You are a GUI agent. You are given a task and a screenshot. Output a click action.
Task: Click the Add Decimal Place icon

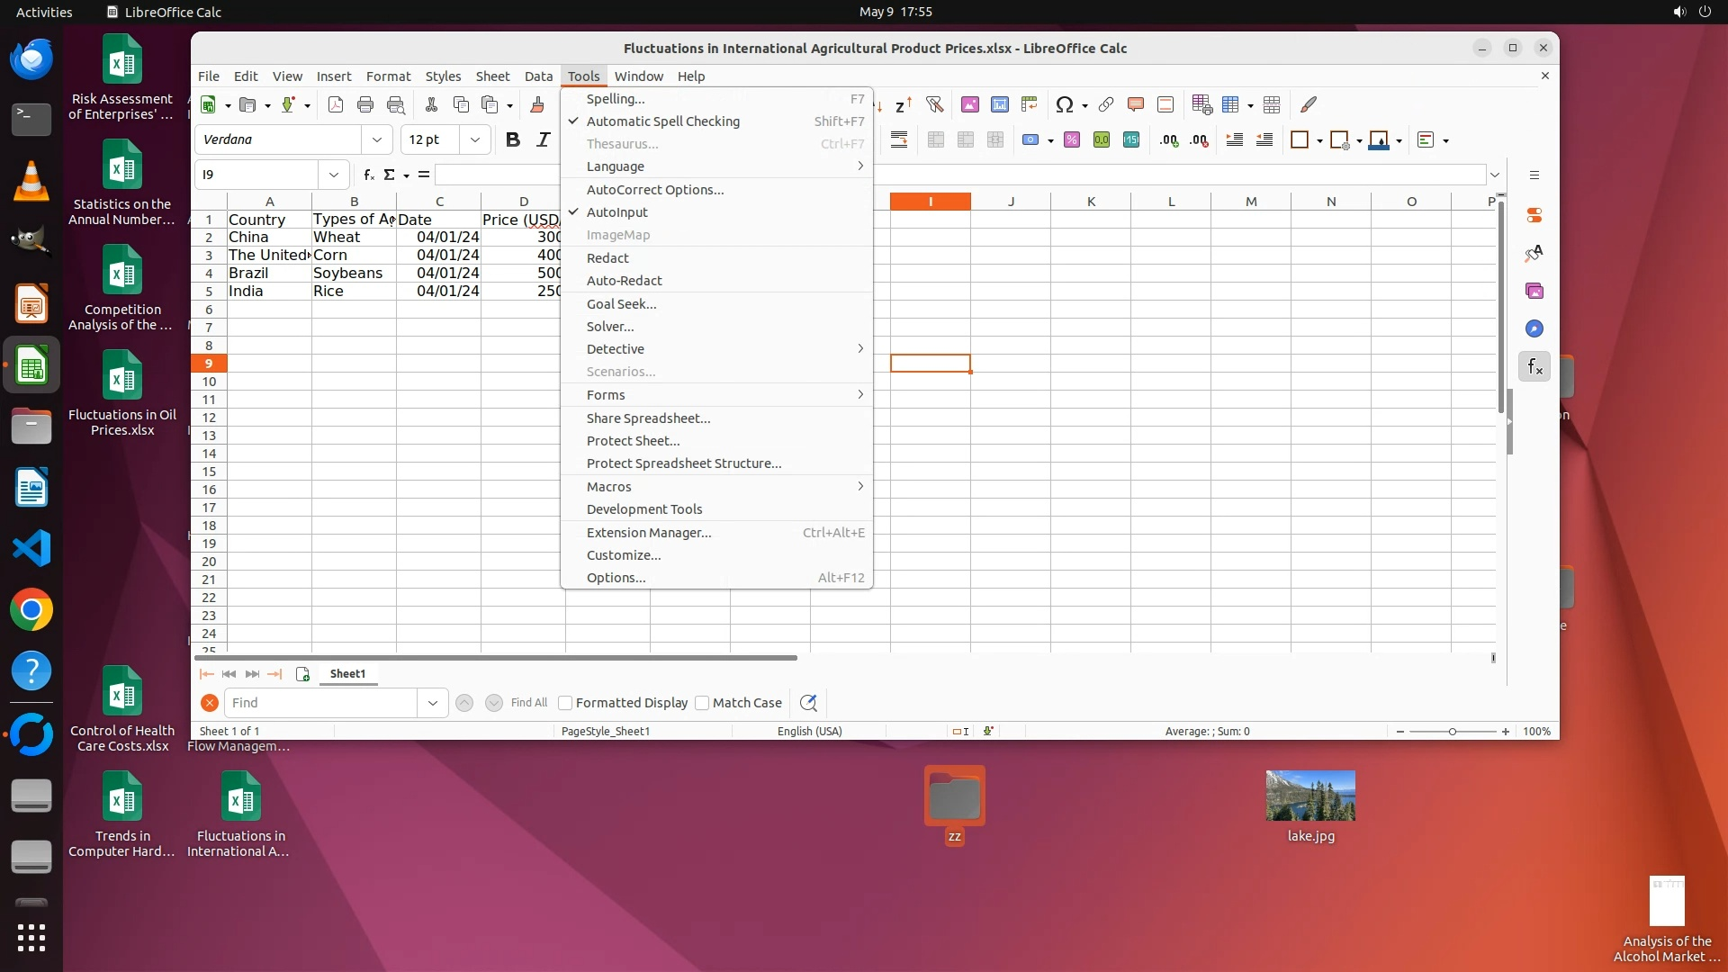pyautogui.click(x=1168, y=139)
